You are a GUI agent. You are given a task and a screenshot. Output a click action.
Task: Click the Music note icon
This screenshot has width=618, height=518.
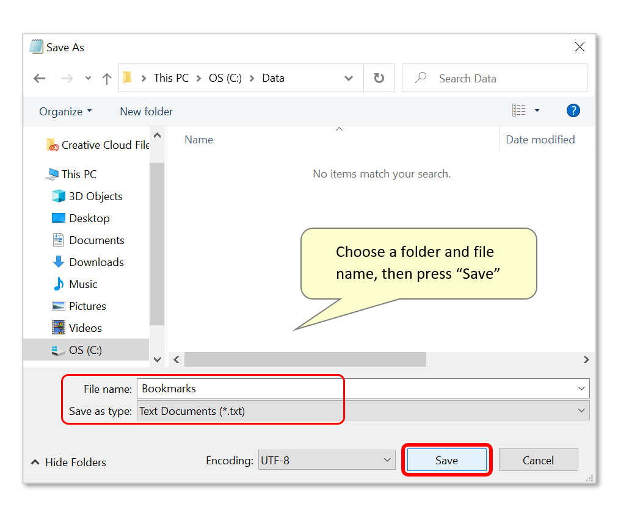(x=59, y=284)
